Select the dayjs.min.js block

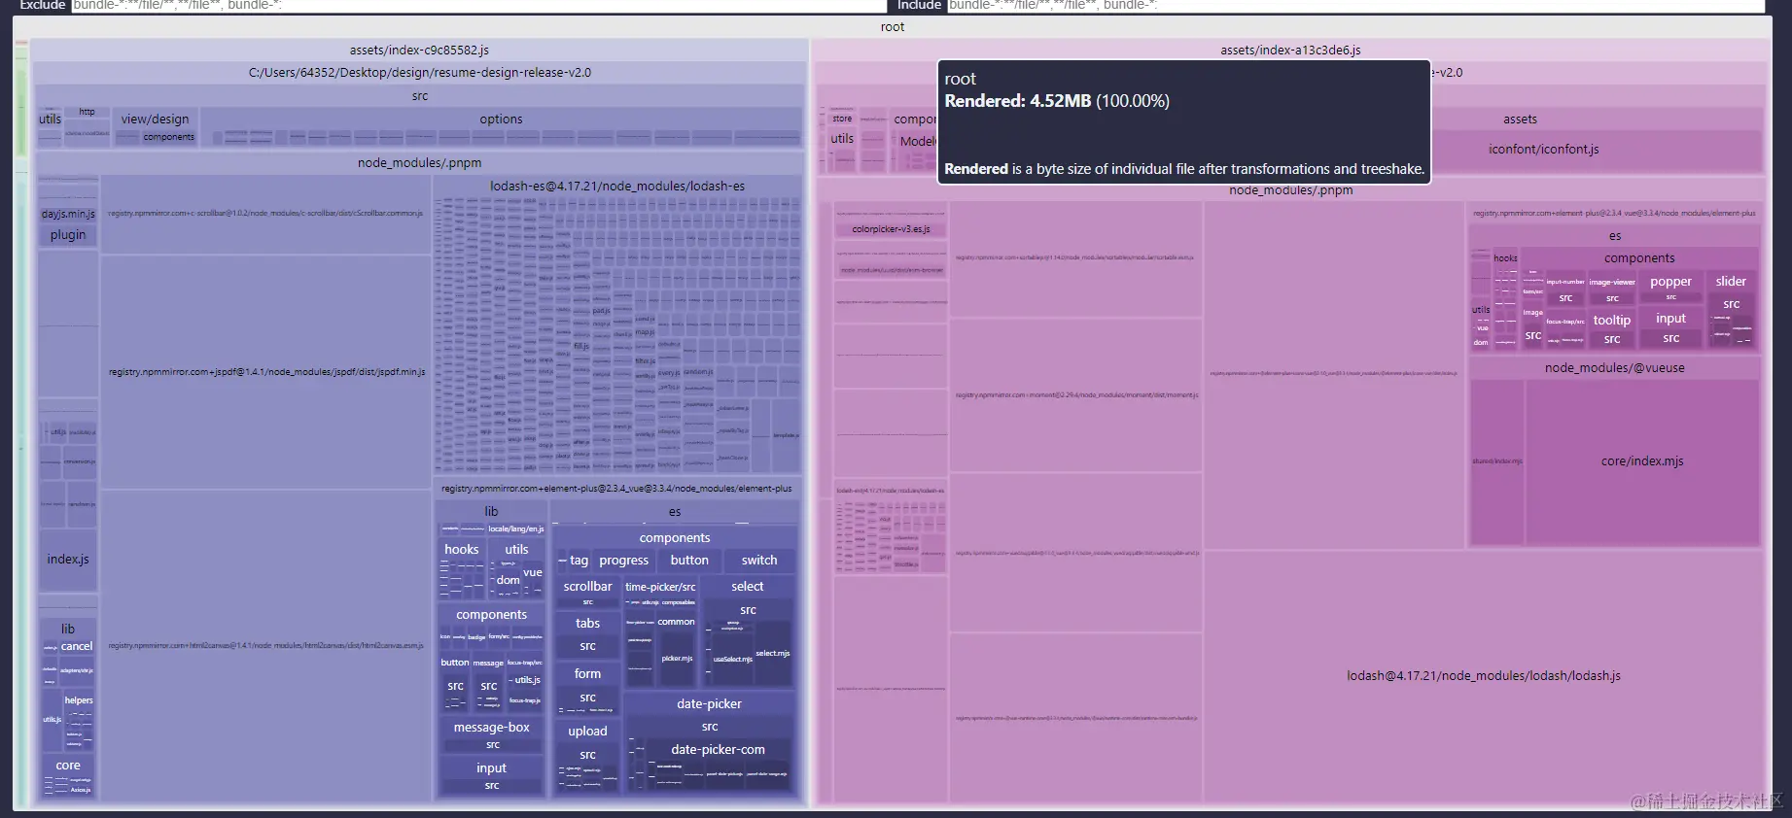pyautogui.click(x=68, y=214)
